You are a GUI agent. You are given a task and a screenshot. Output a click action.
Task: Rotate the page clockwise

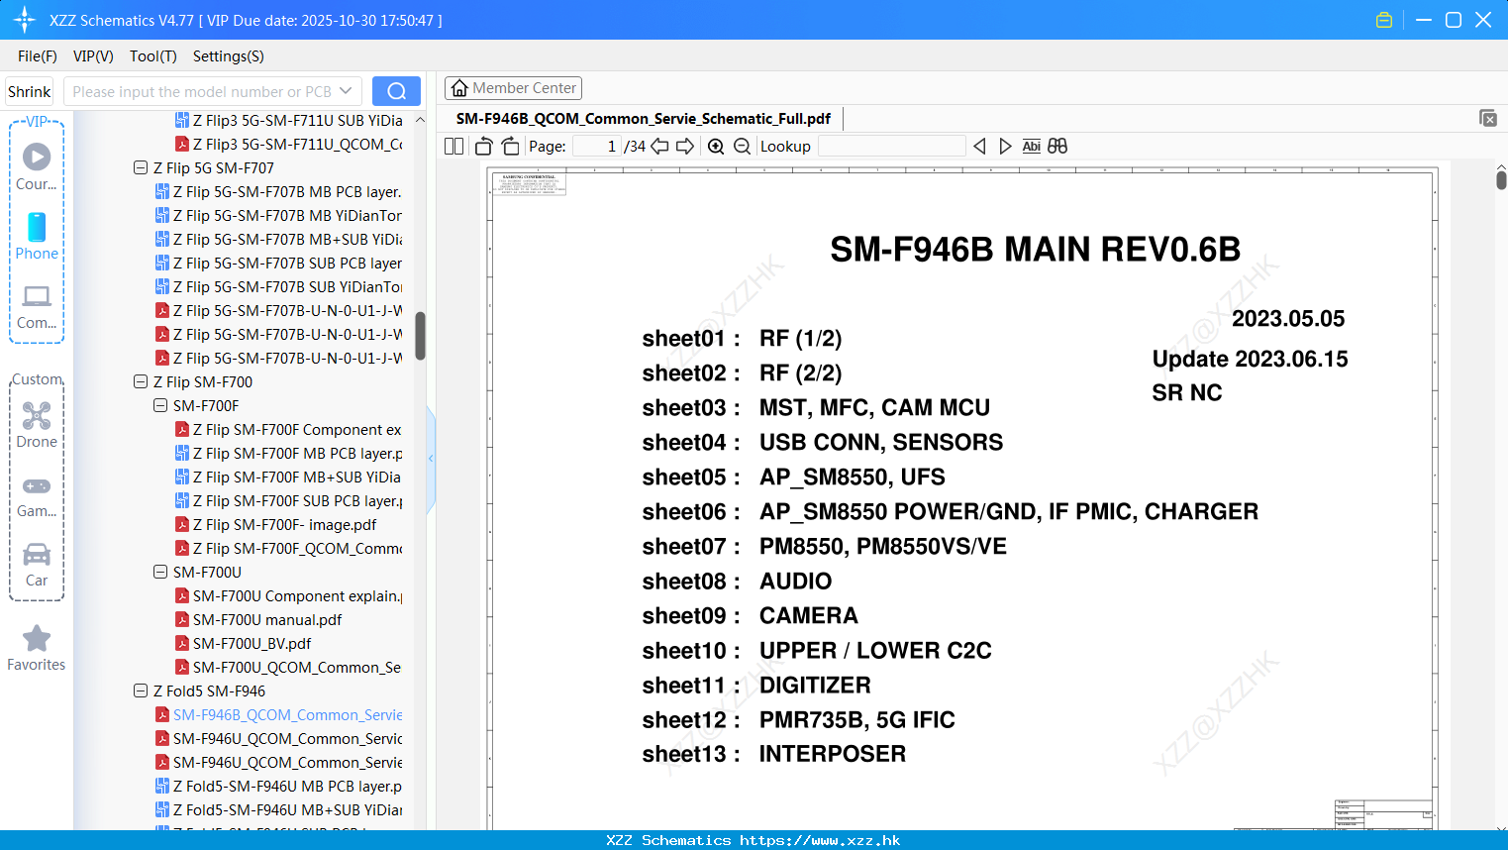pos(510,147)
